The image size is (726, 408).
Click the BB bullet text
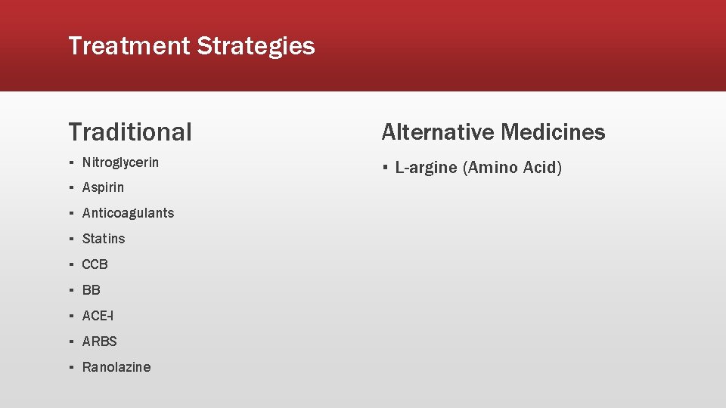click(92, 290)
